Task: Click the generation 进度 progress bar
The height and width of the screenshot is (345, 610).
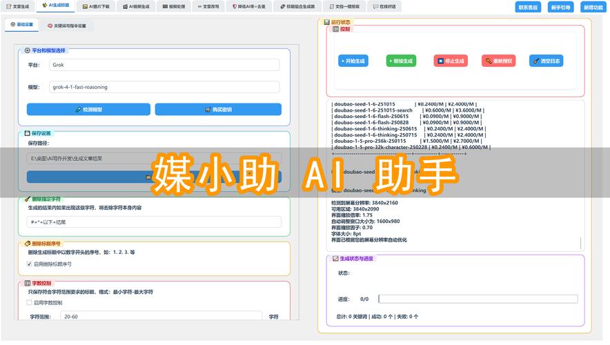Action: pyautogui.click(x=478, y=299)
